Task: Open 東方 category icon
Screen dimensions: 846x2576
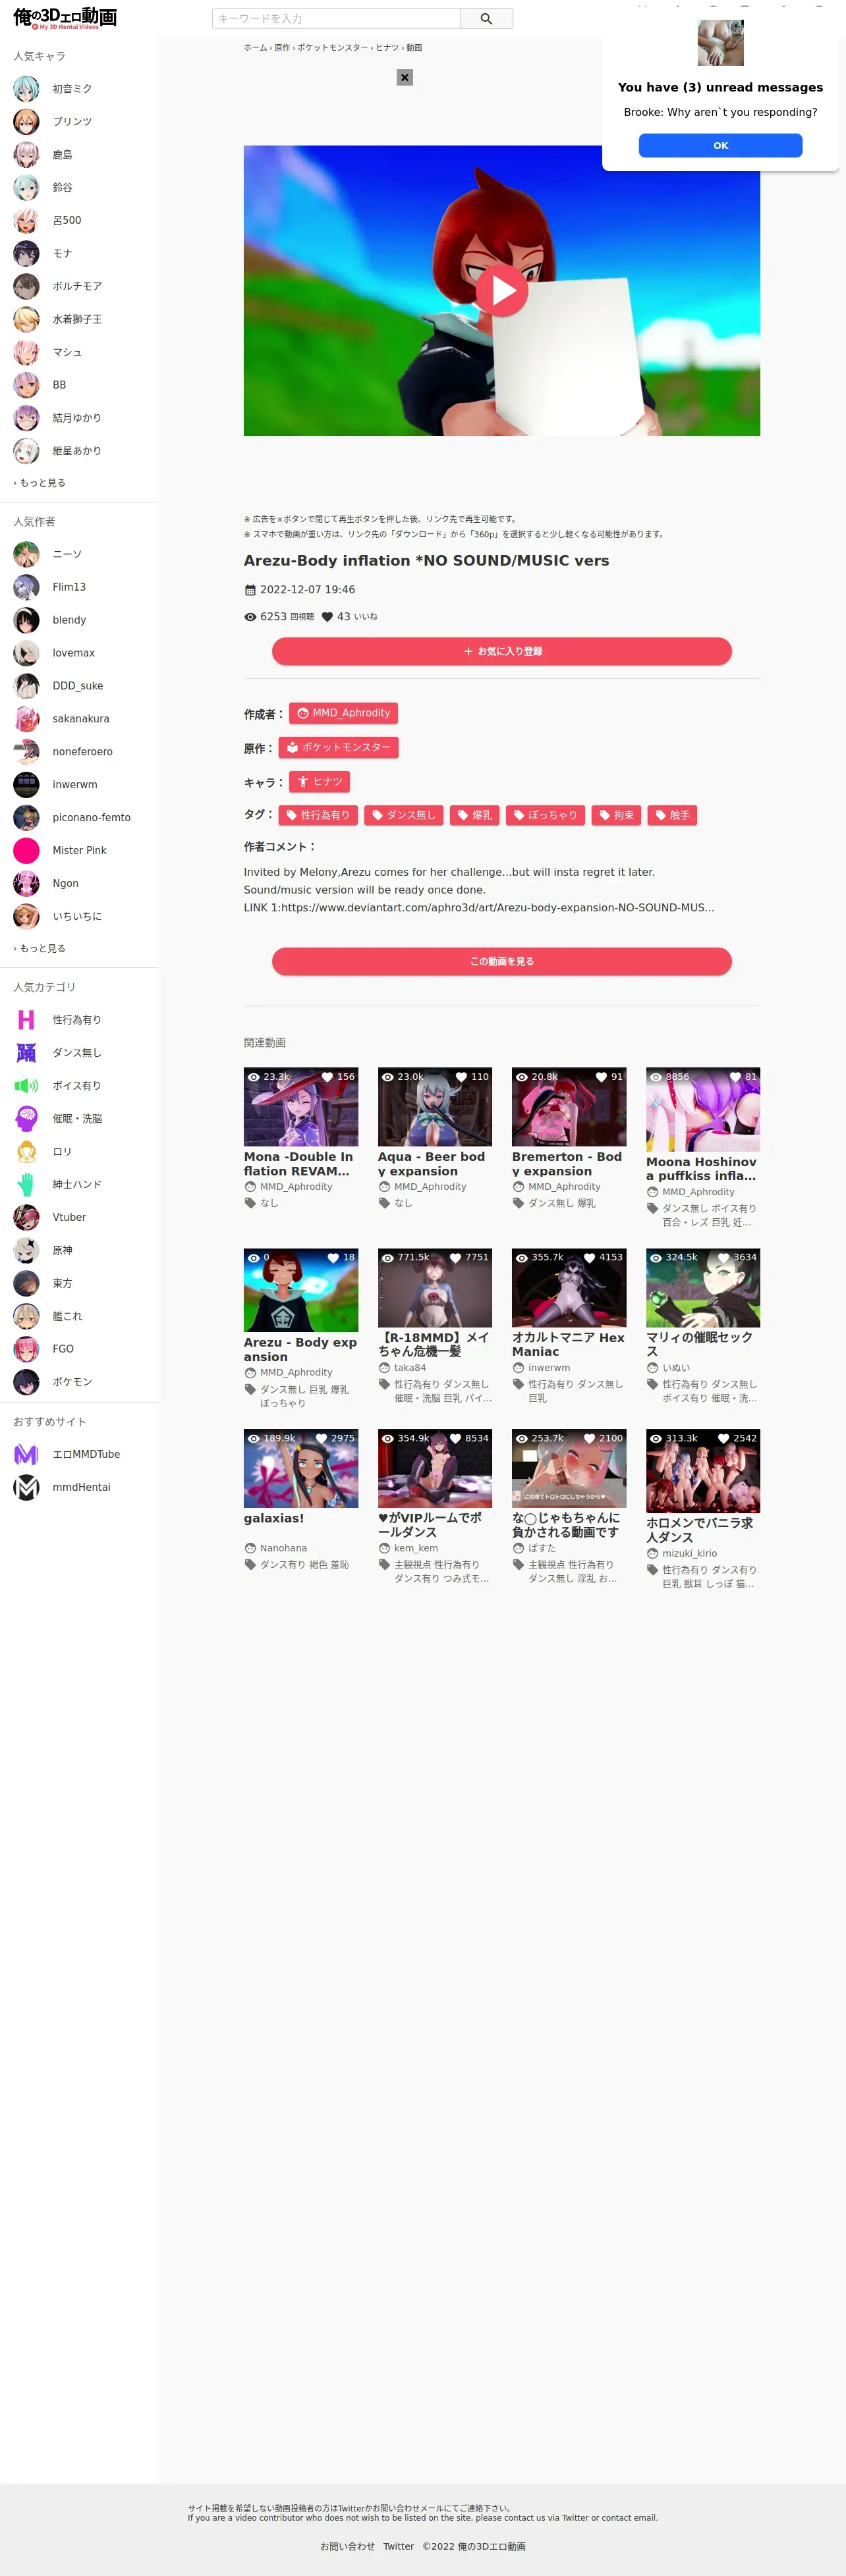Action: click(x=26, y=1284)
